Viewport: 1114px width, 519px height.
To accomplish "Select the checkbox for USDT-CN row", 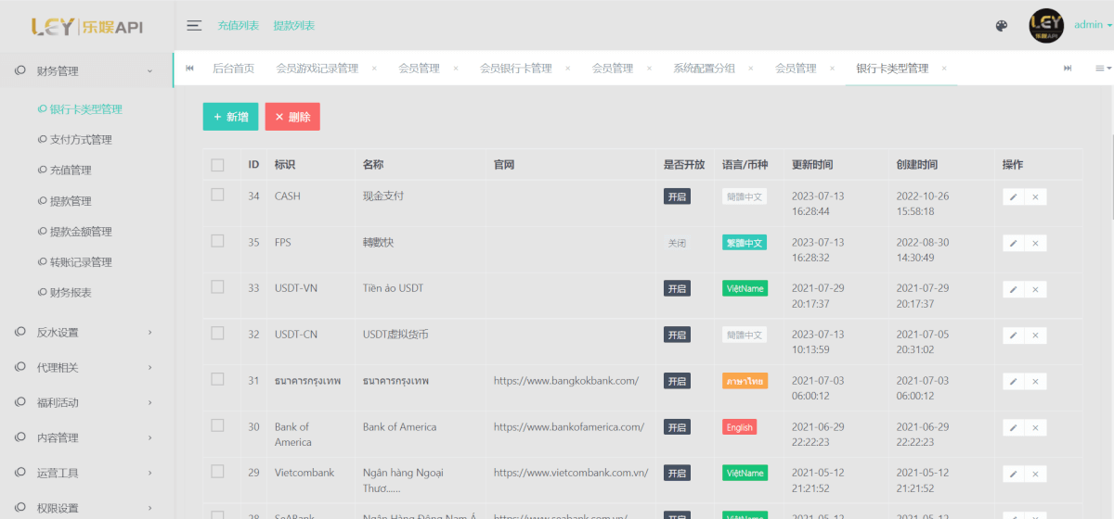I will 217,333.
